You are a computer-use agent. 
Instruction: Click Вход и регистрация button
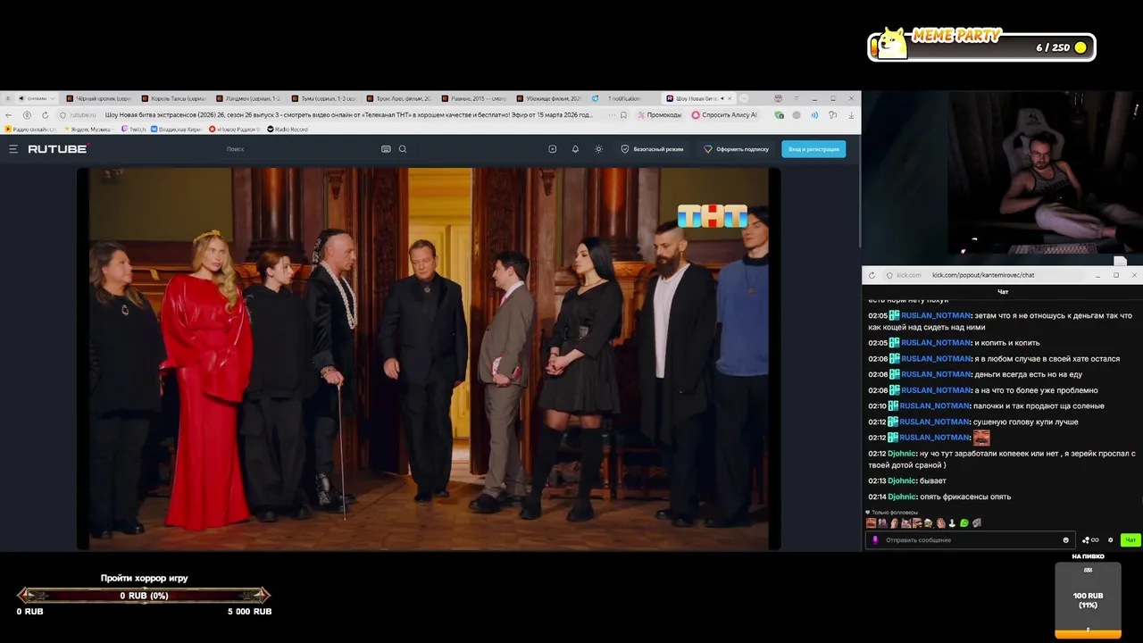813,149
